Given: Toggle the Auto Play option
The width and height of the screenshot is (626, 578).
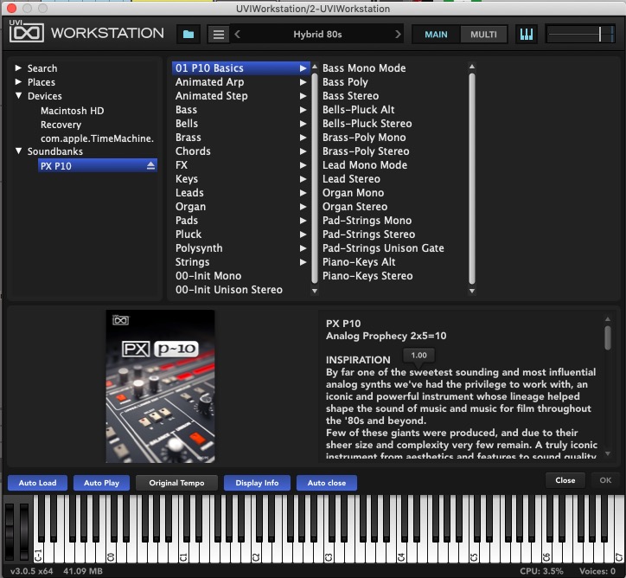Looking at the screenshot, I should coord(101,483).
